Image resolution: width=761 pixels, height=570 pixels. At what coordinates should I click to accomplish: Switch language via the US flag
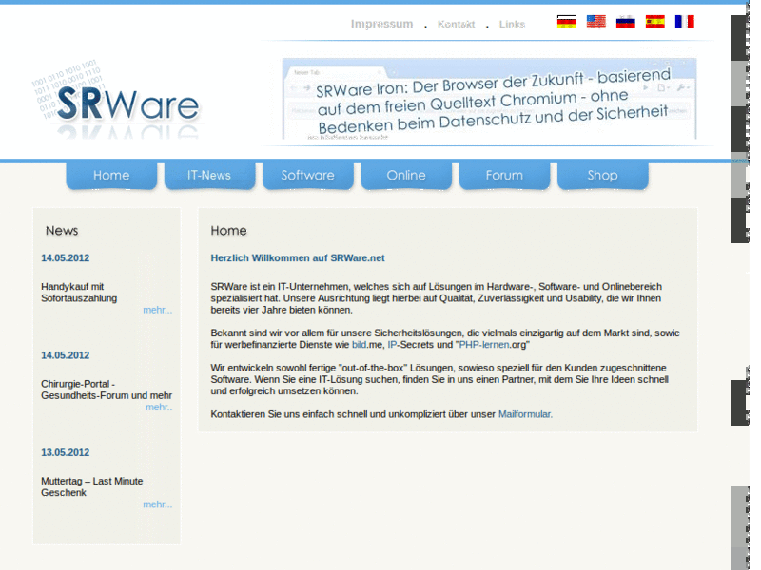click(596, 21)
